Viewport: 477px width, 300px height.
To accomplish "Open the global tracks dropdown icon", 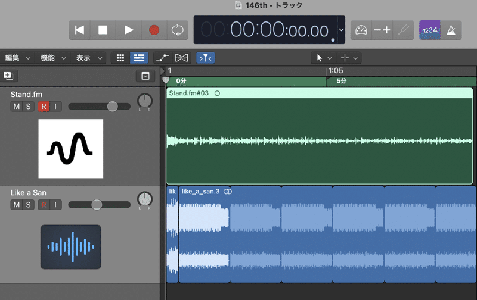I will 145,76.
